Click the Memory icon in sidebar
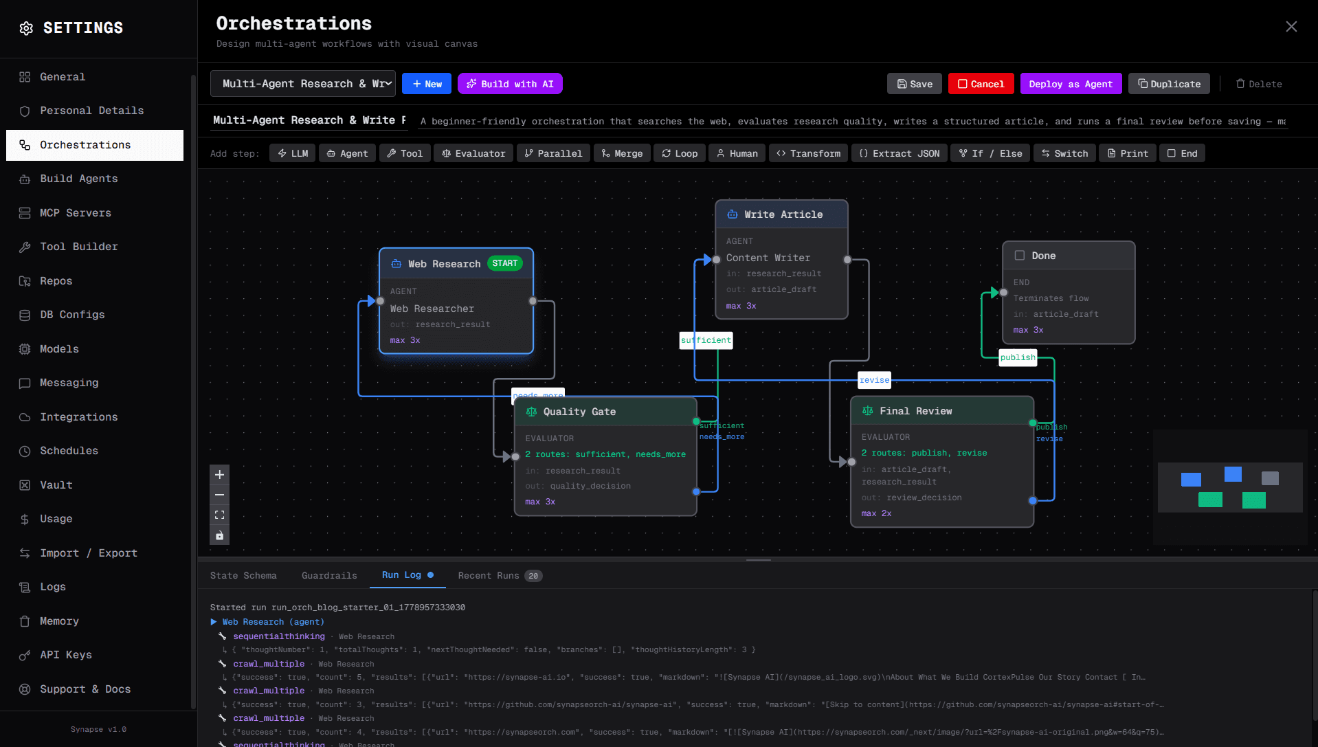The height and width of the screenshot is (747, 1318). click(x=25, y=621)
